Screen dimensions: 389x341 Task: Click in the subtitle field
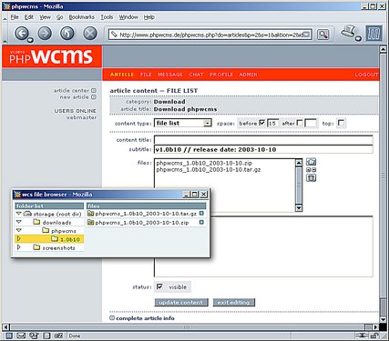[263, 149]
